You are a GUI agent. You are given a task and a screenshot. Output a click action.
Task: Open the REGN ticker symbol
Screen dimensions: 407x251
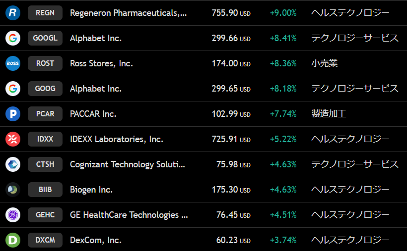pos(45,13)
